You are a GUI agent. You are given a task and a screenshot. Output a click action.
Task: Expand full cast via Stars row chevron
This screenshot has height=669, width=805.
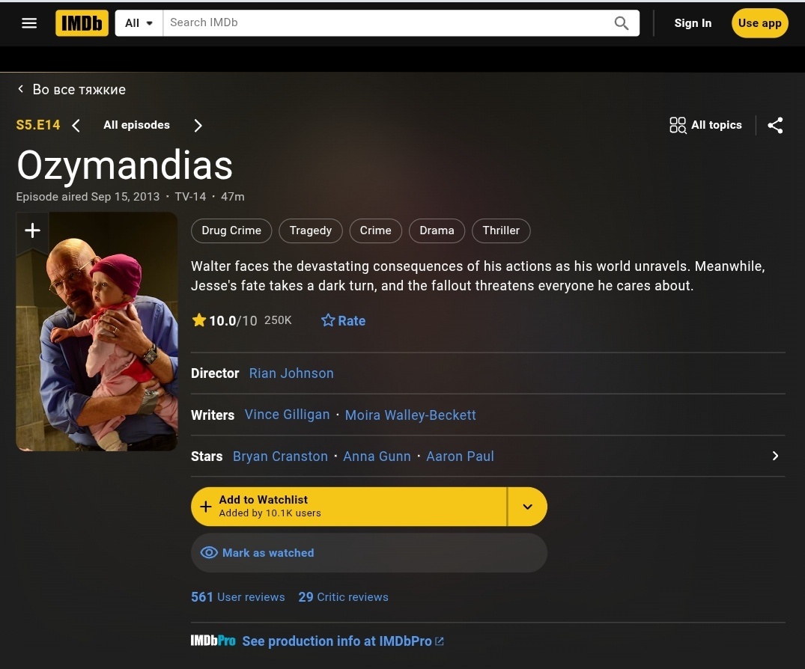point(775,456)
